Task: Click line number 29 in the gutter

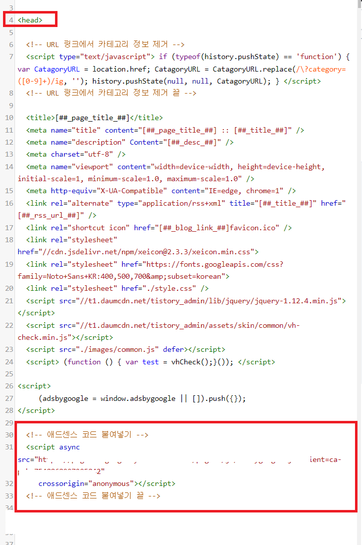Action: click(x=9, y=423)
